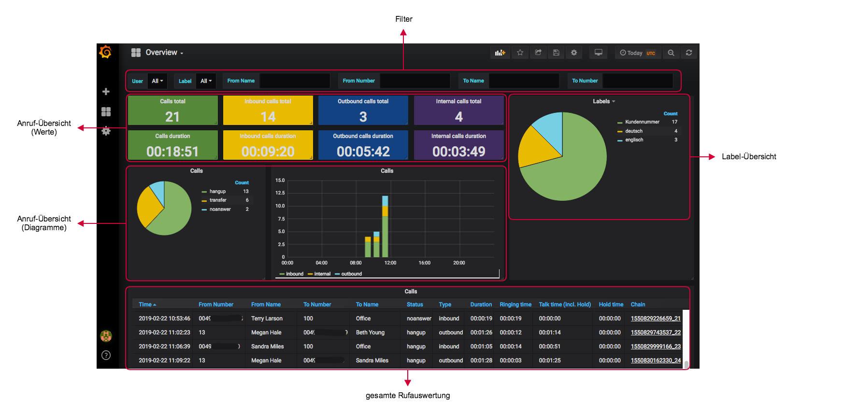Sort table by Time column
This screenshot has height=415, width=844.
pos(147,304)
